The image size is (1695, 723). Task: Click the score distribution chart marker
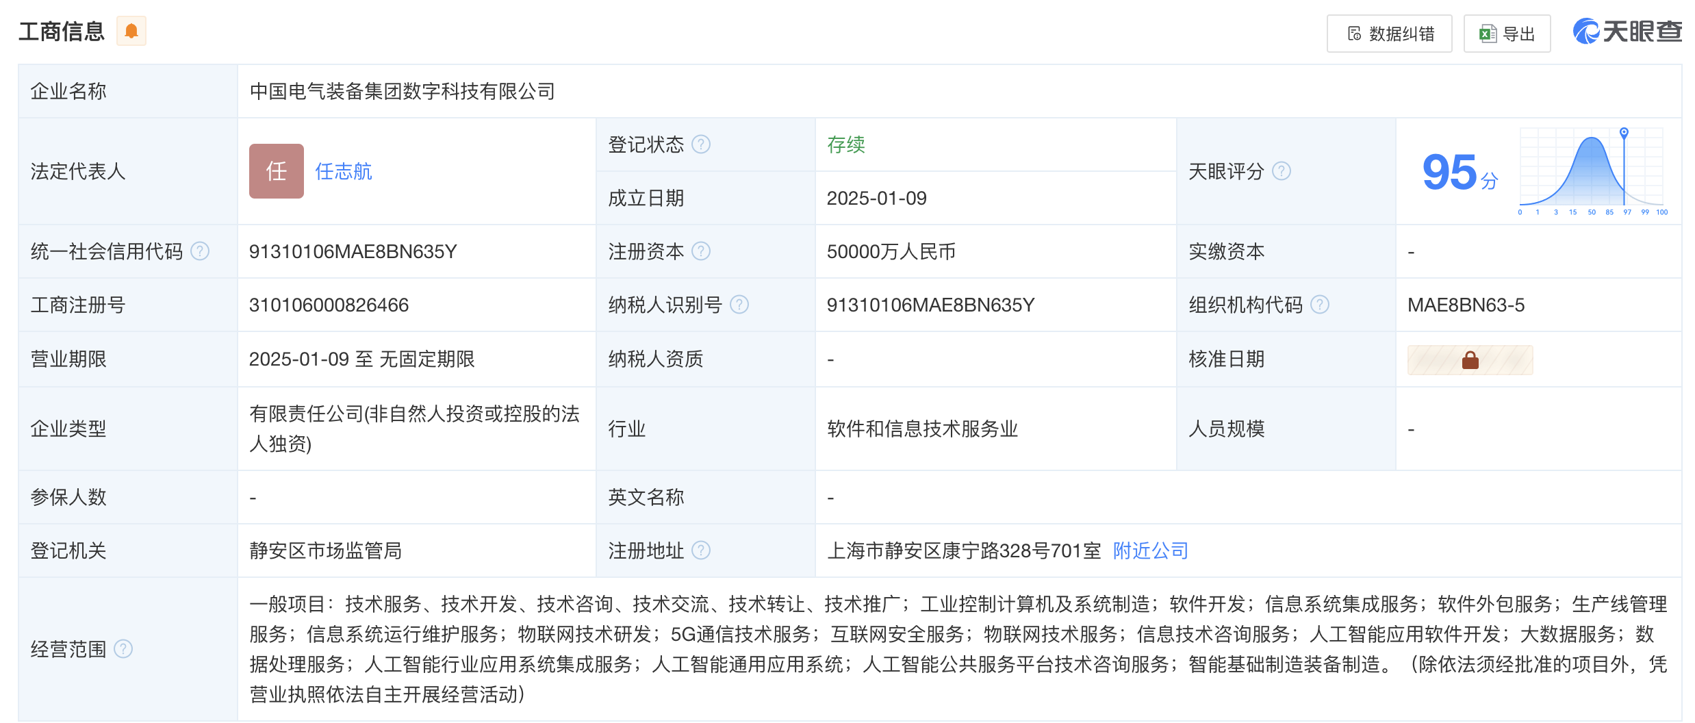tap(1624, 133)
